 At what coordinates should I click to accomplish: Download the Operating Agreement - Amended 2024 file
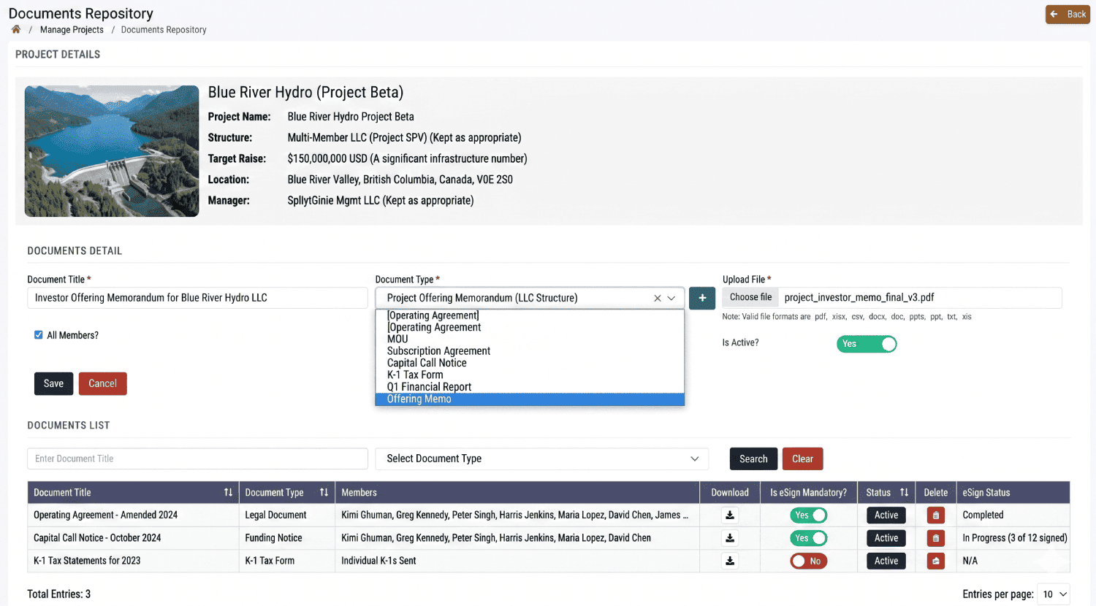(x=730, y=515)
